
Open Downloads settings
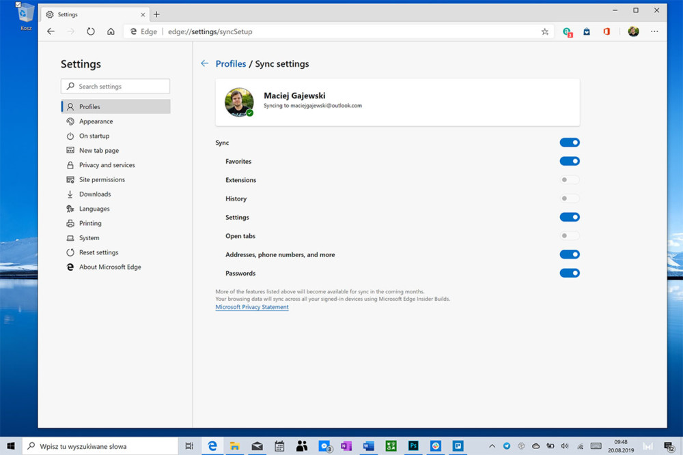116,194
